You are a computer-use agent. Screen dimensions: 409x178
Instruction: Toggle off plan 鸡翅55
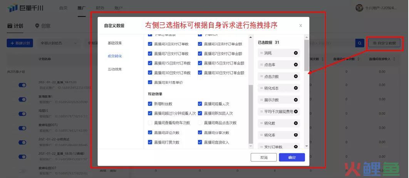(22, 114)
